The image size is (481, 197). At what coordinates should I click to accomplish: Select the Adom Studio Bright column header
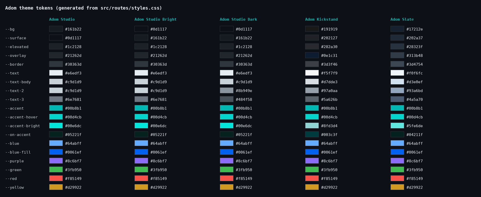[155, 19]
